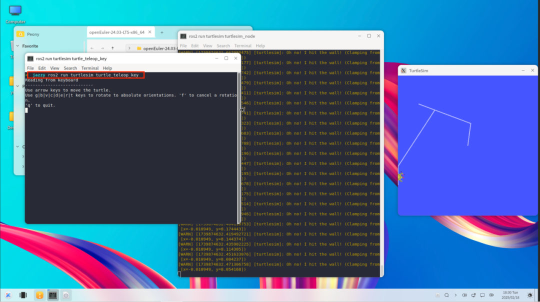The image size is (540, 302).
Task: Open Edit menu in turtlesim_node terminal
Action: 195,46
